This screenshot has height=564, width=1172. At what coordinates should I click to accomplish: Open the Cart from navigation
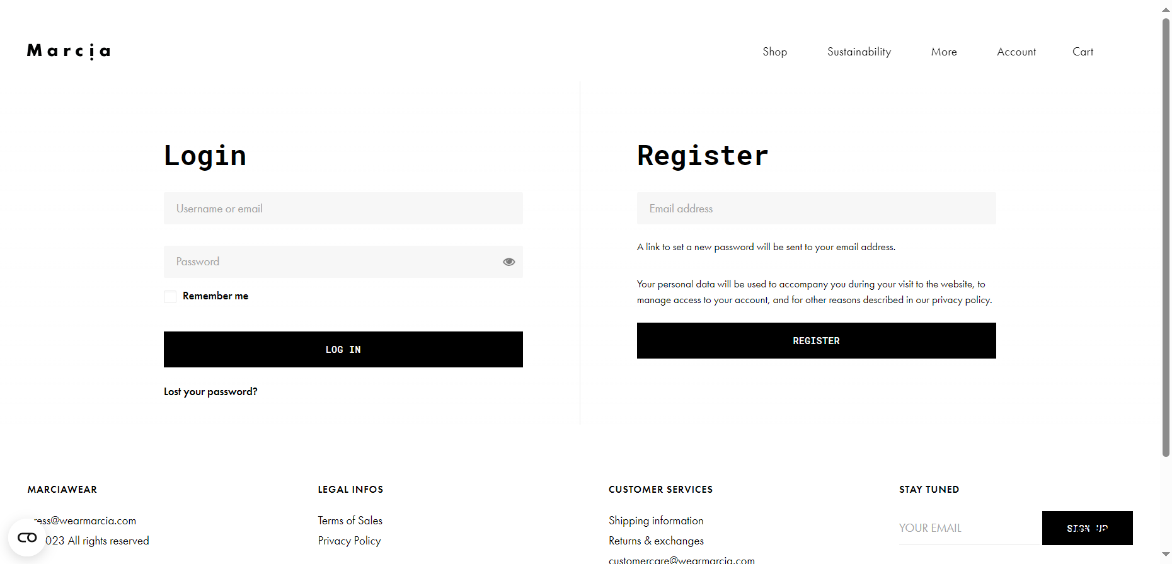point(1083,52)
